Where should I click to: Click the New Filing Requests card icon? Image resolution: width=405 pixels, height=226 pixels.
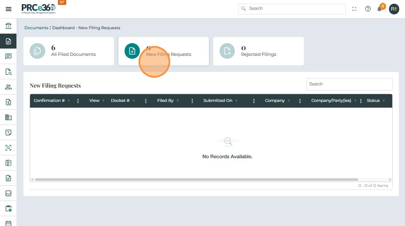click(132, 51)
